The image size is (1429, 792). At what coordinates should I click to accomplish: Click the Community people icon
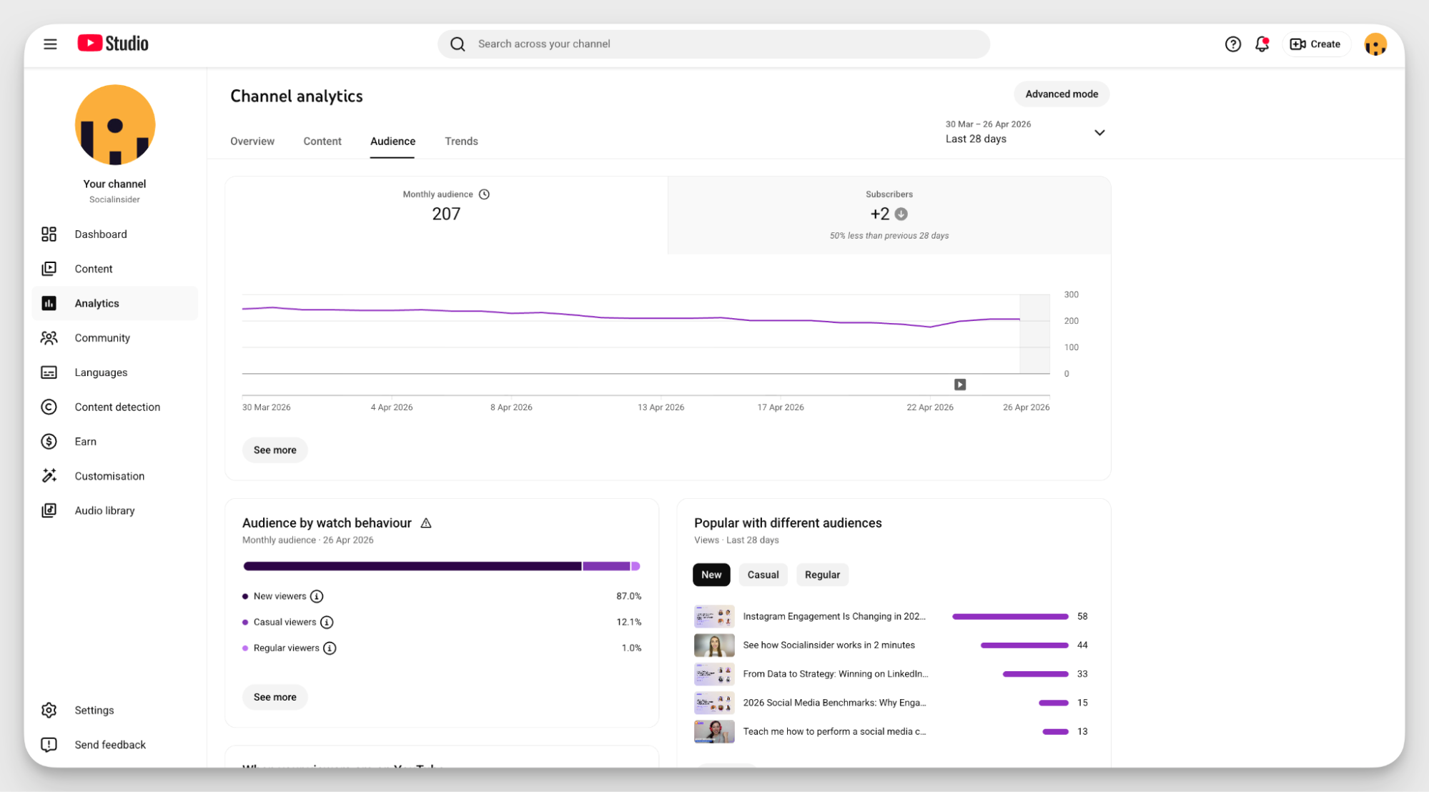tap(49, 338)
